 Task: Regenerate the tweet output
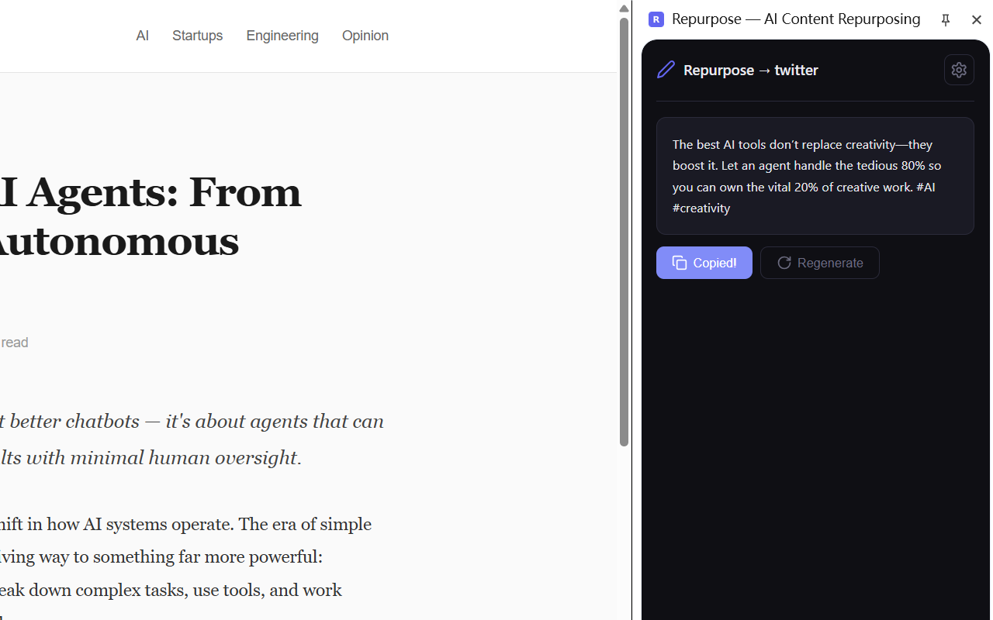point(819,263)
